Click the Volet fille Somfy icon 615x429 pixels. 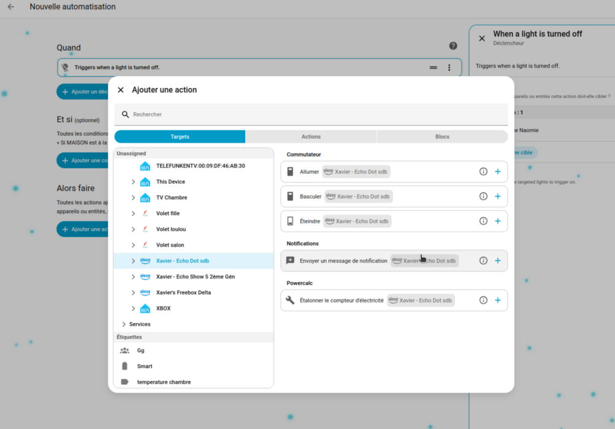point(145,213)
